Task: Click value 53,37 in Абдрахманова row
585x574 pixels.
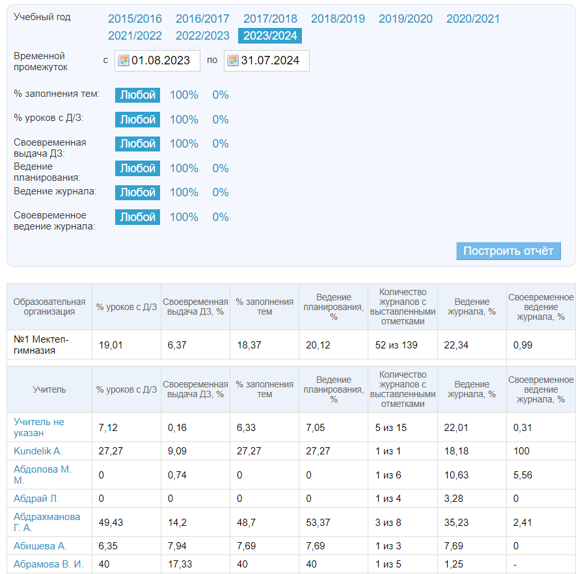Action: tap(318, 523)
